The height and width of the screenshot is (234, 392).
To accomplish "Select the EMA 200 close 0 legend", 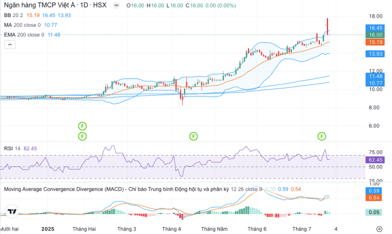I will point(24,35).
